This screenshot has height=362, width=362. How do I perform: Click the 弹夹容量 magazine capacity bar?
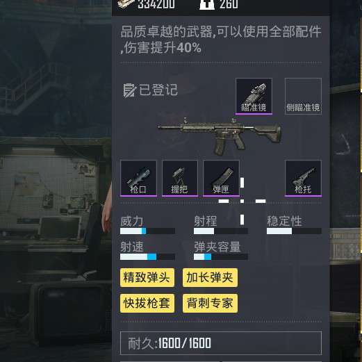click(221, 256)
